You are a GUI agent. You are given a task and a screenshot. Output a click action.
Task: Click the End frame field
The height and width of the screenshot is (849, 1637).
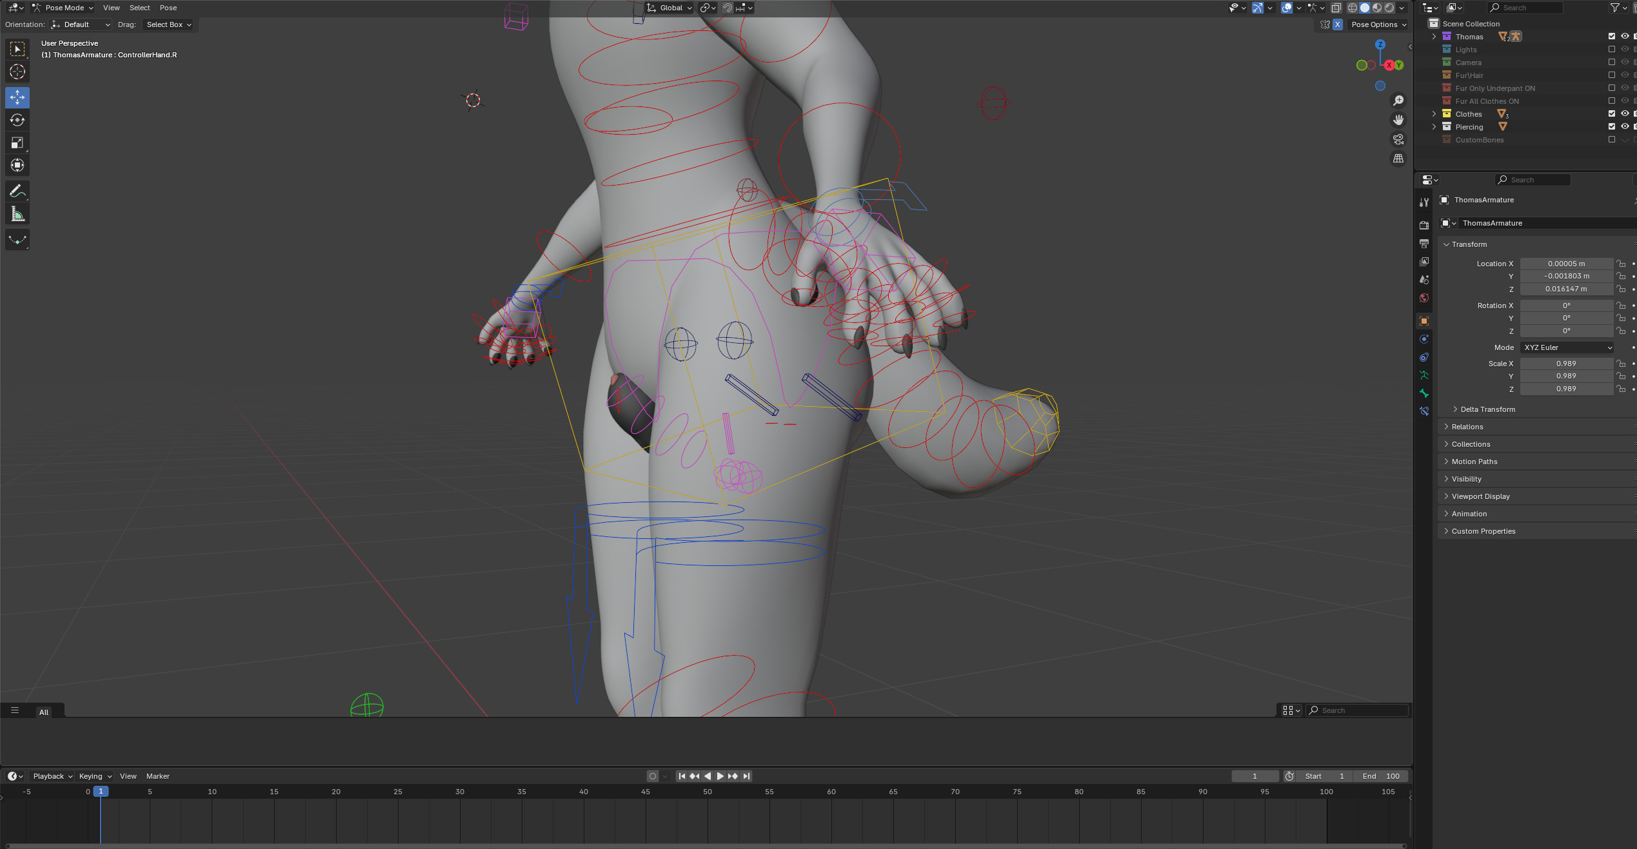click(x=1380, y=776)
